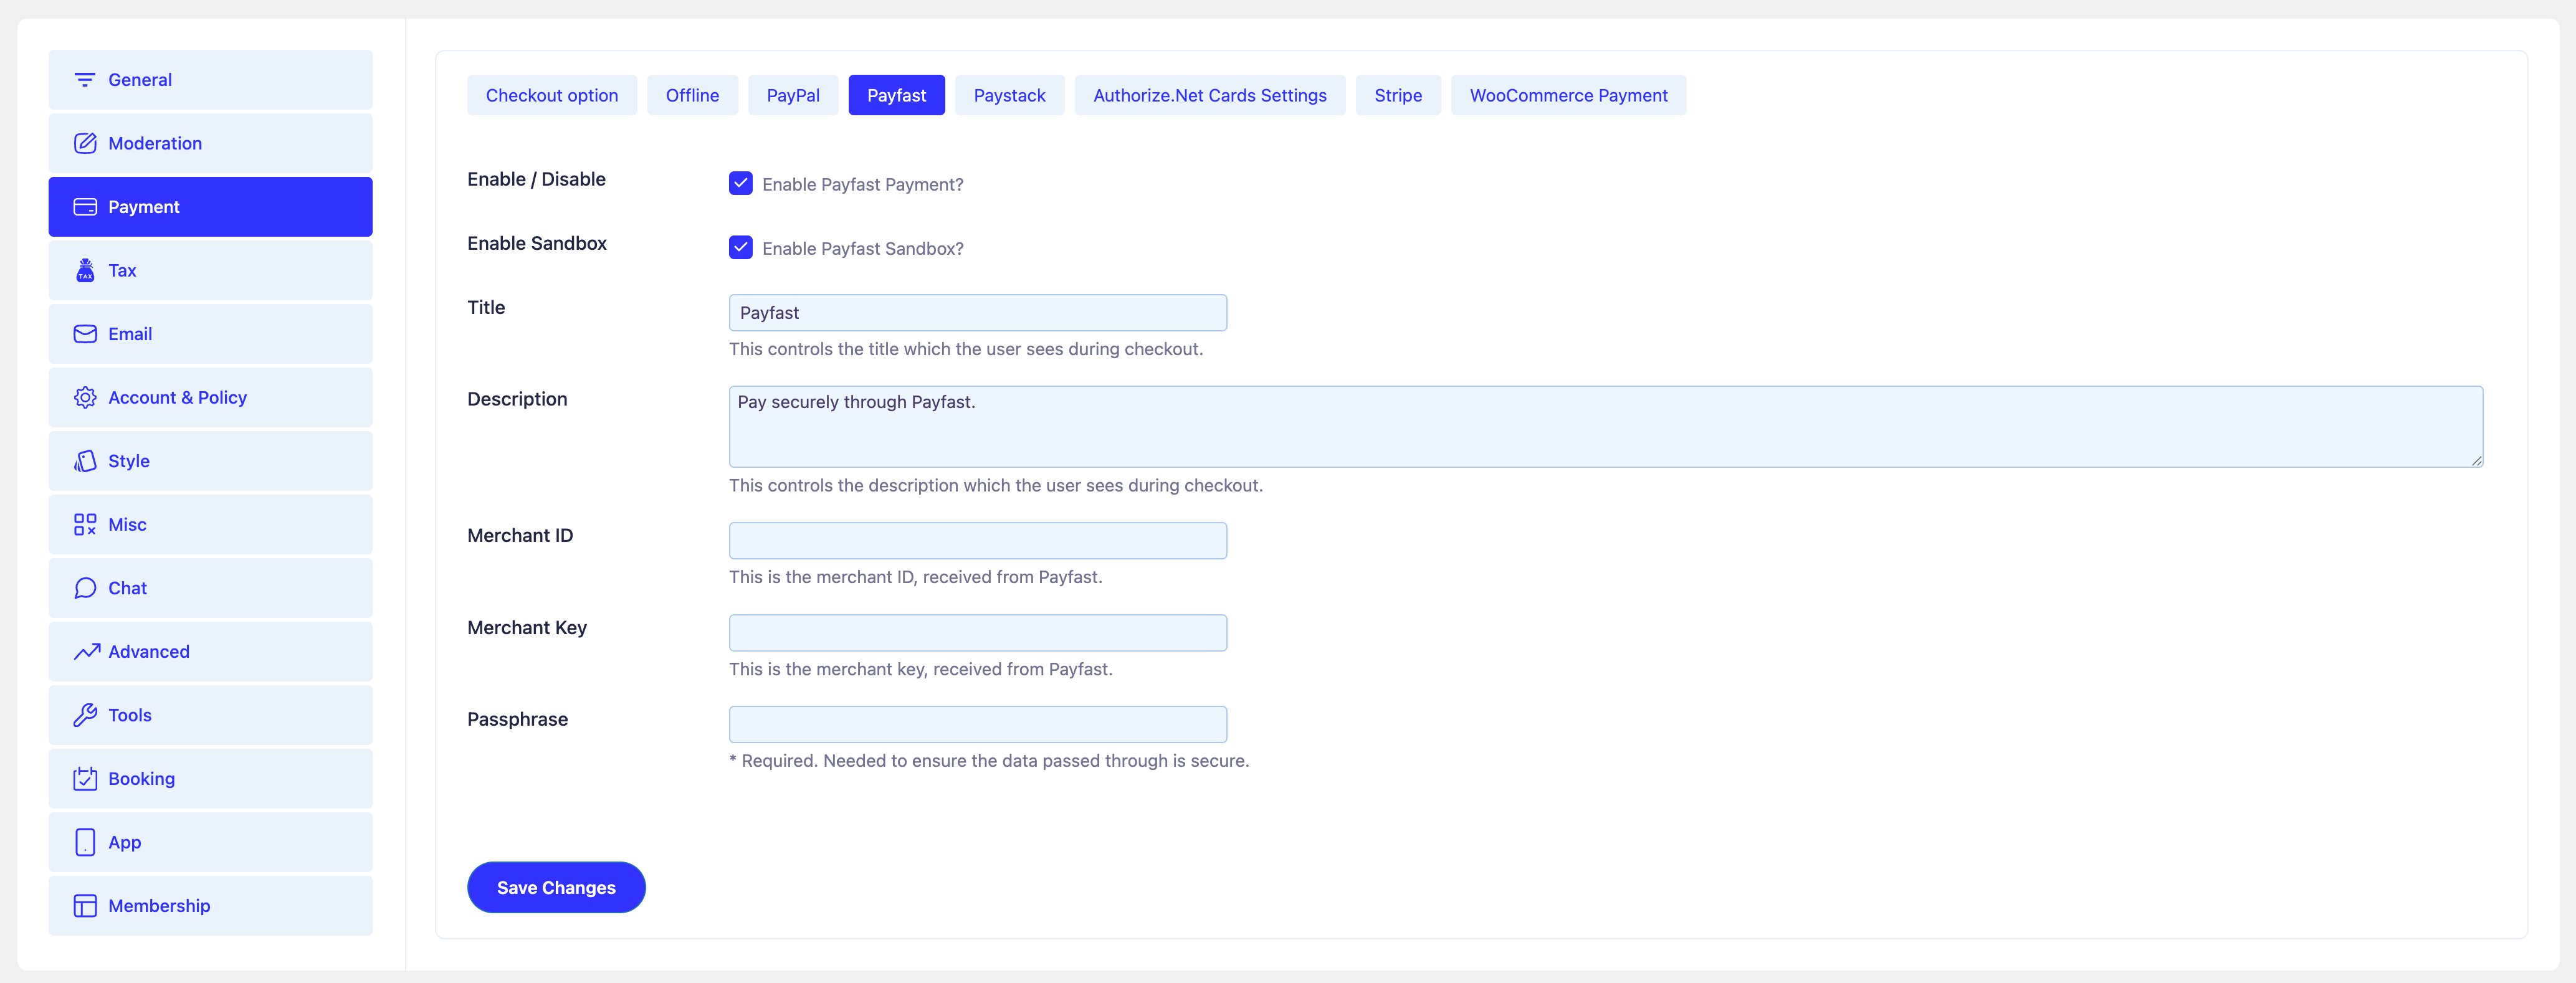
Task: Click the Merchant Key input field
Action: [x=977, y=632]
